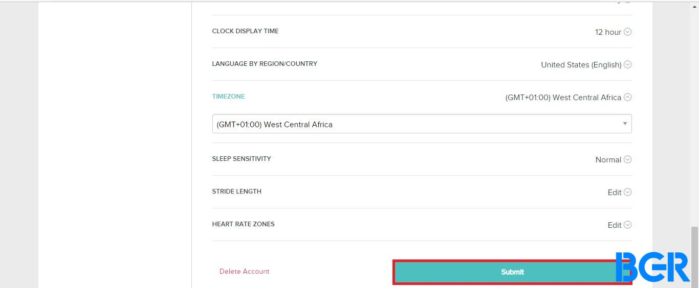Open the (GMT+01:00) West Central Africa combo box
Viewport: 699px width, 288px height.
422,124
